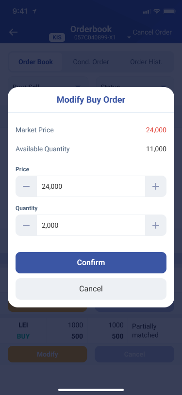Image resolution: width=182 pixels, height=395 pixels.
Task: Tap the location arrow icon beside time
Action: click(x=34, y=11)
